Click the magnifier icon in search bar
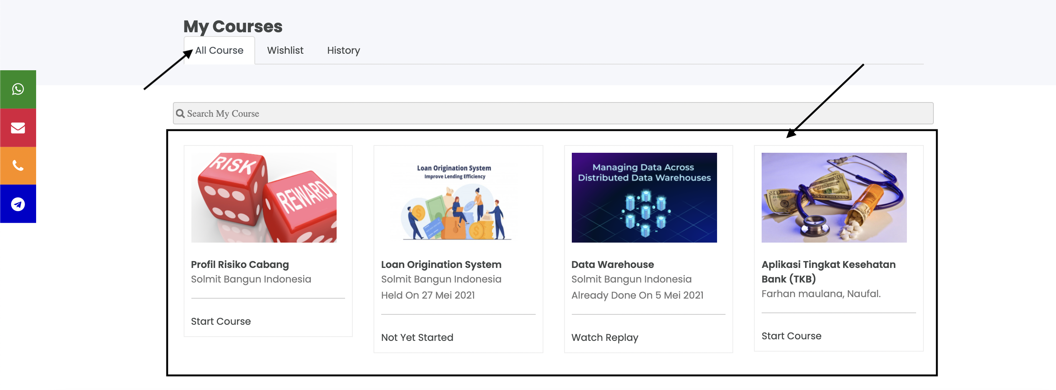This screenshot has height=390, width=1056. 180,114
